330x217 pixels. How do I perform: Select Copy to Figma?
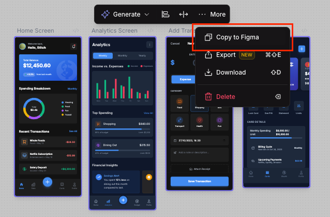[x=237, y=37]
